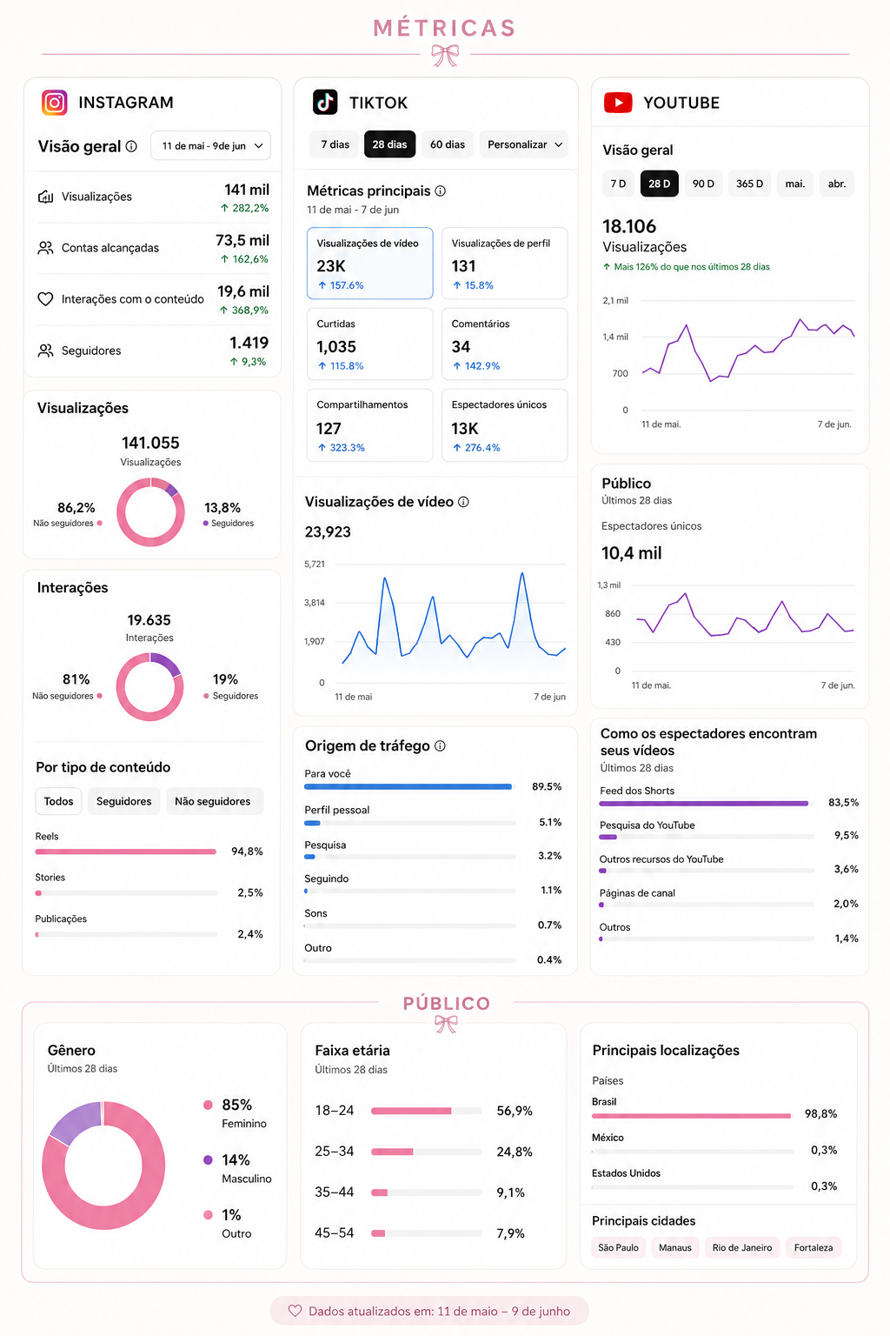Open the 11 de mai - 9 de jun date dropdown
Screen dimensions: 890x1336
[x=211, y=145]
